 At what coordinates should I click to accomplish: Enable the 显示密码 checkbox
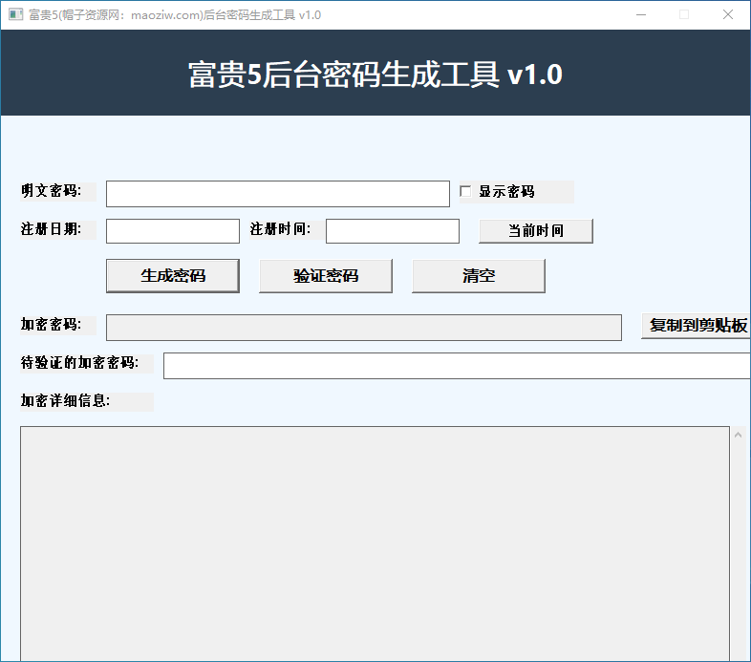coord(466,192)
